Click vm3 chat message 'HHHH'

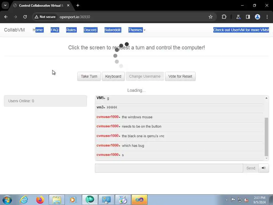tap(112, 107)
